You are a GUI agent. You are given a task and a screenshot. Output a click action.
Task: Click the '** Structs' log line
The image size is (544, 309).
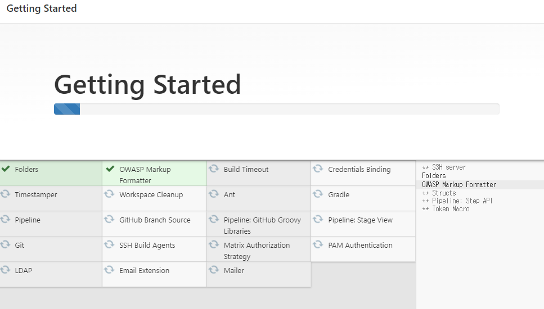pos(439,193)
